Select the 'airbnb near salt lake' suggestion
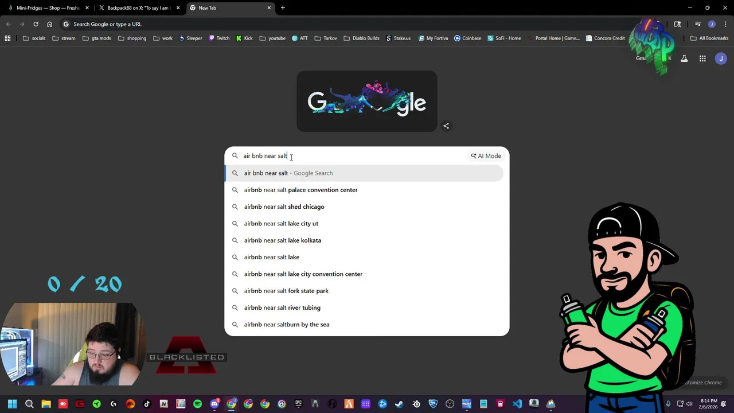 364,257
